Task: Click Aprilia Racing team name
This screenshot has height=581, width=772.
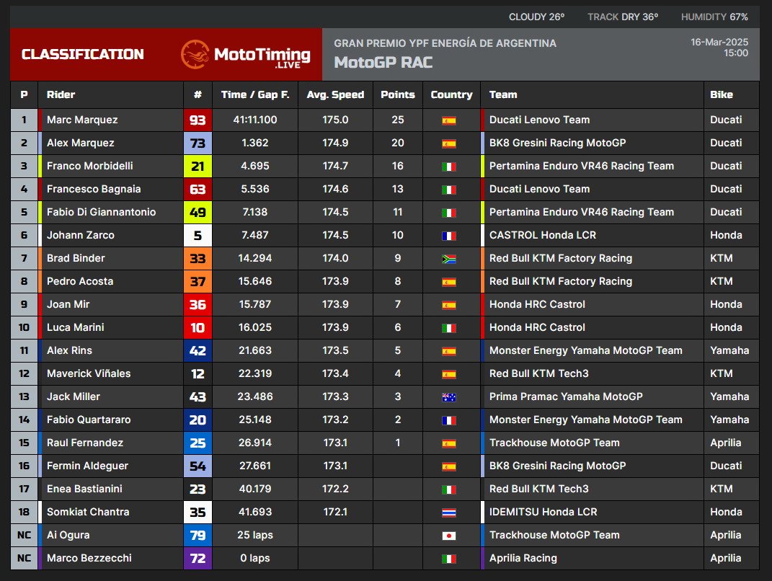Action: click(523, 559)
